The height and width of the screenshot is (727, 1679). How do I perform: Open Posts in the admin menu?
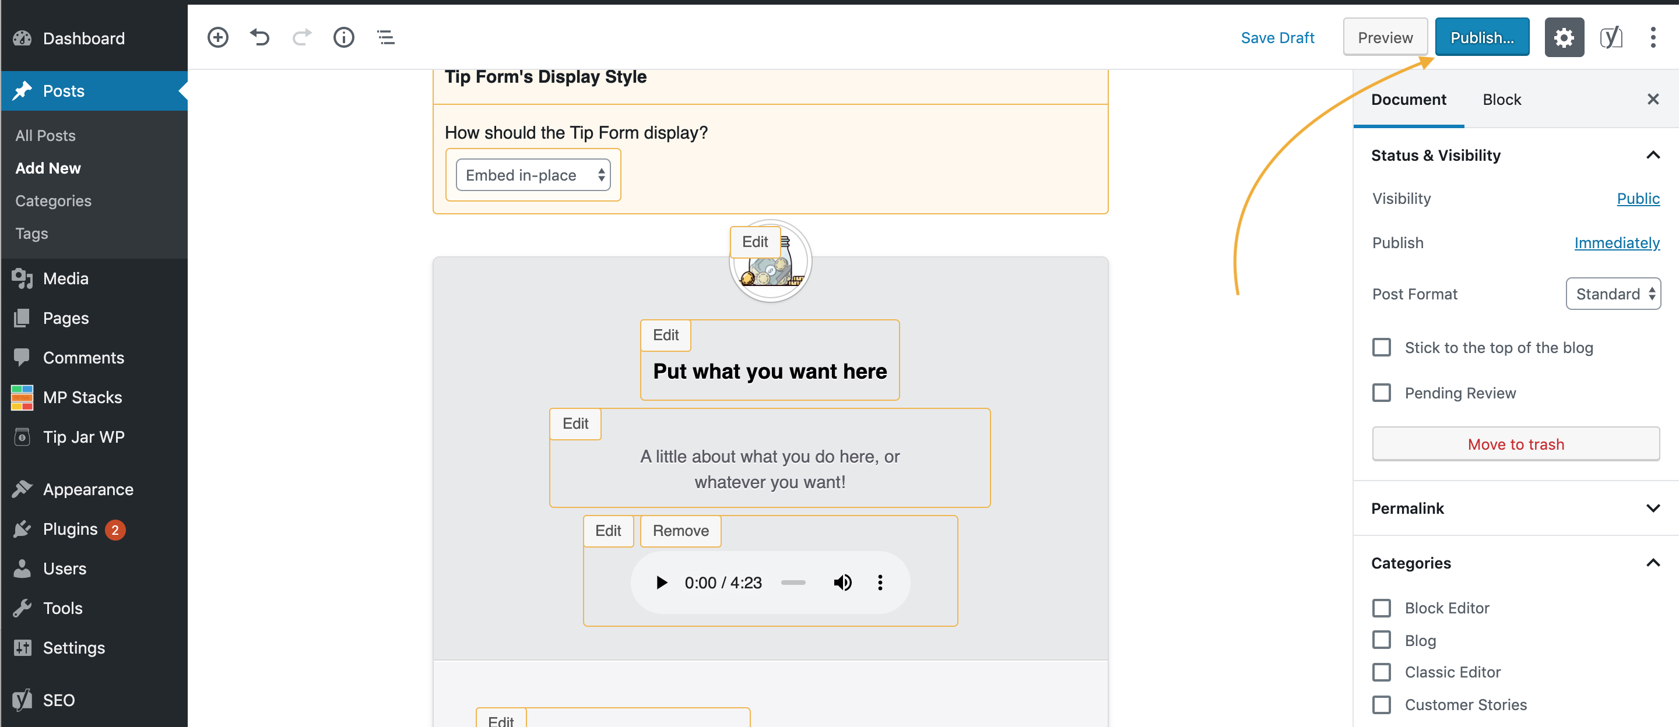tap(94, 90)
